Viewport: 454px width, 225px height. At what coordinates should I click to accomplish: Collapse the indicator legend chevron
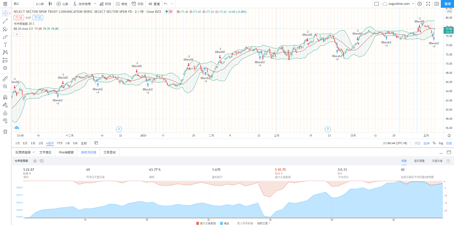pos(17,34)
